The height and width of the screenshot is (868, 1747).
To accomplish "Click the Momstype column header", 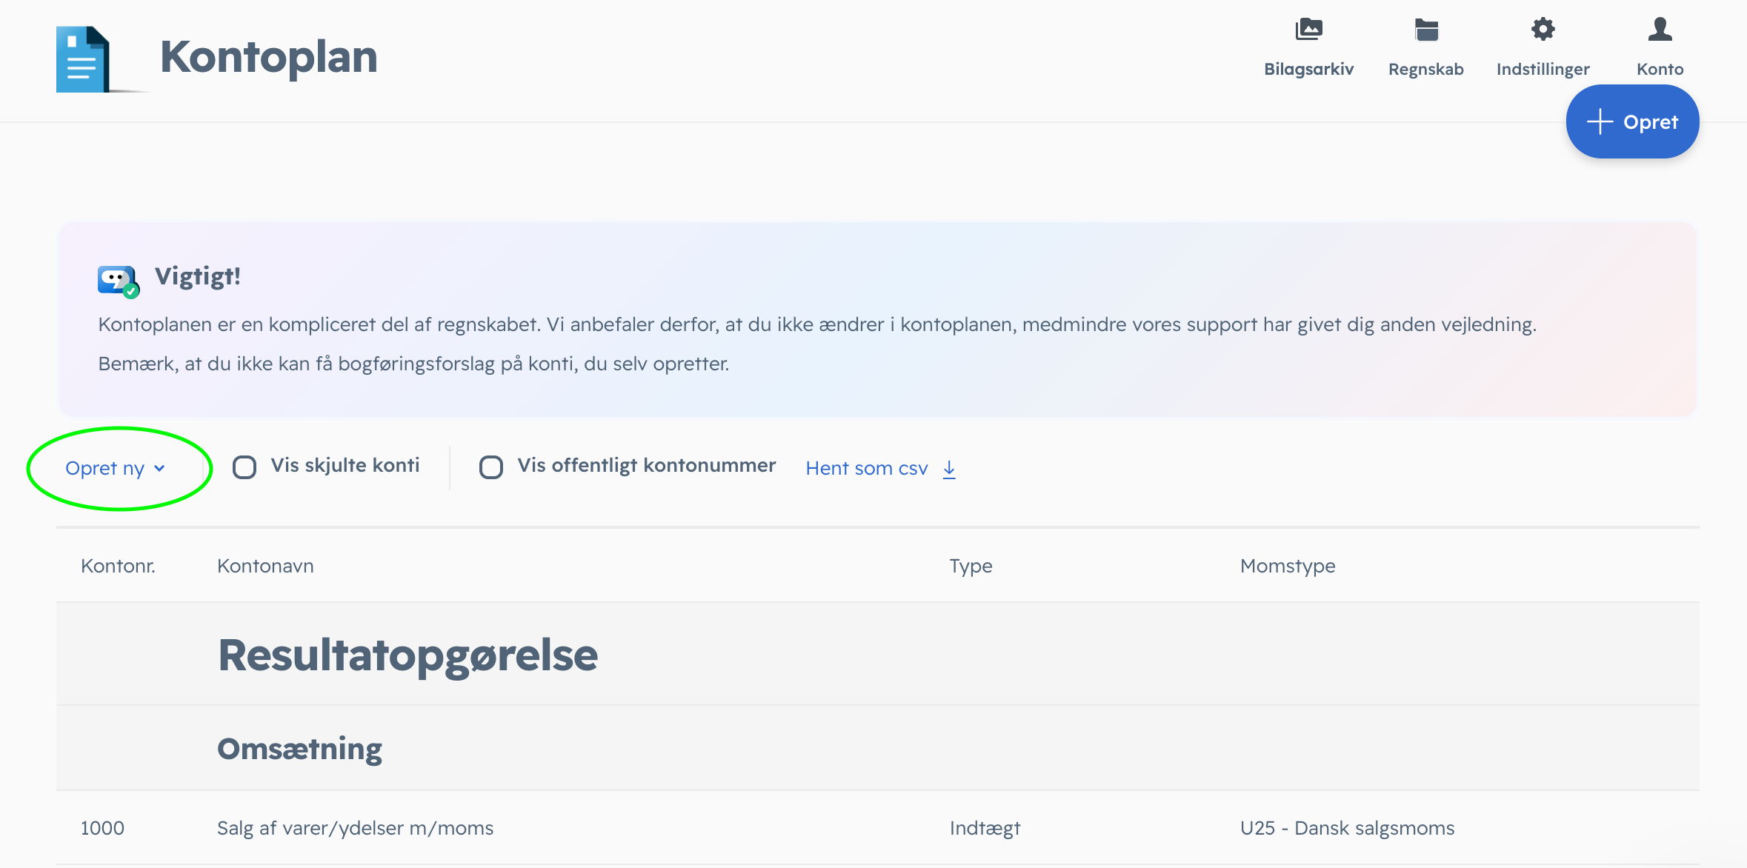I will click(1288, 566).
